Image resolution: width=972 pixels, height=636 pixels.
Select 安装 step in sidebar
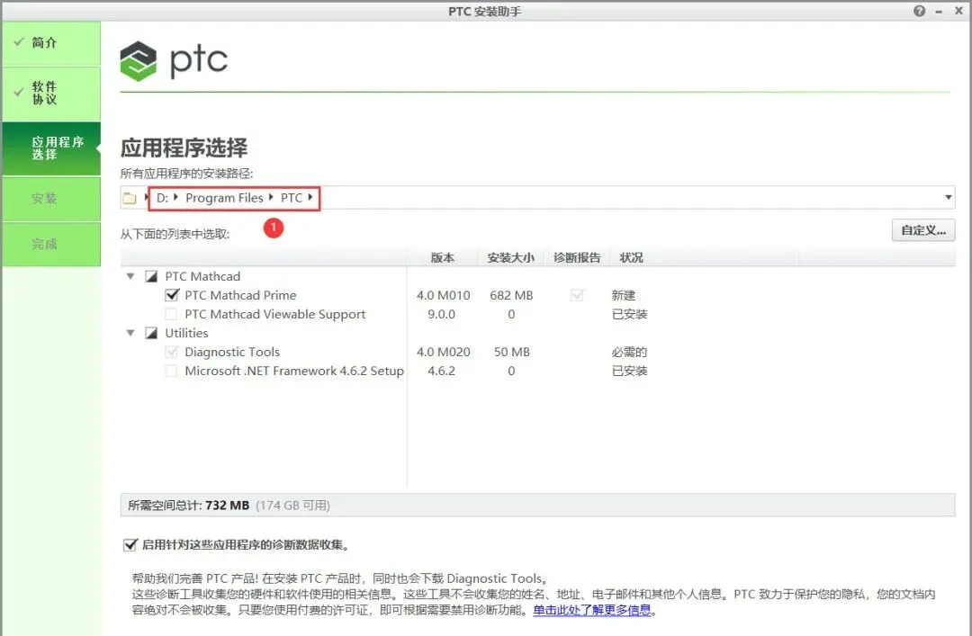pos(51,199)
